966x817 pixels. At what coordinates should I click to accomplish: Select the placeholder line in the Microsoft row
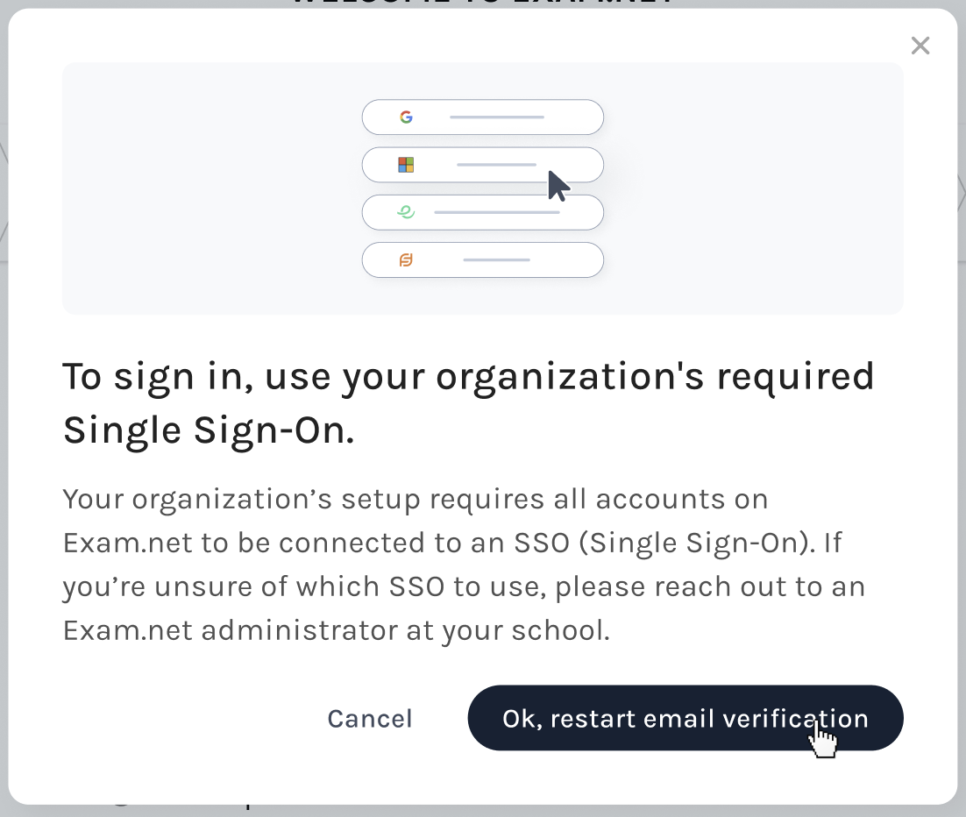(496, 165)
